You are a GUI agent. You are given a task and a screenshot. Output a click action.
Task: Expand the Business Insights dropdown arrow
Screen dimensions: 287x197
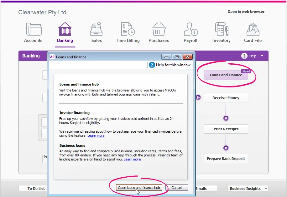coord(266,189)
